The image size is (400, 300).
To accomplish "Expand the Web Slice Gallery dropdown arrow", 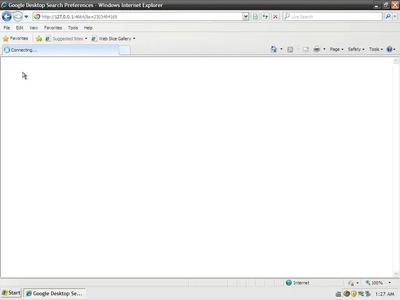I will (x=134, y=39).
